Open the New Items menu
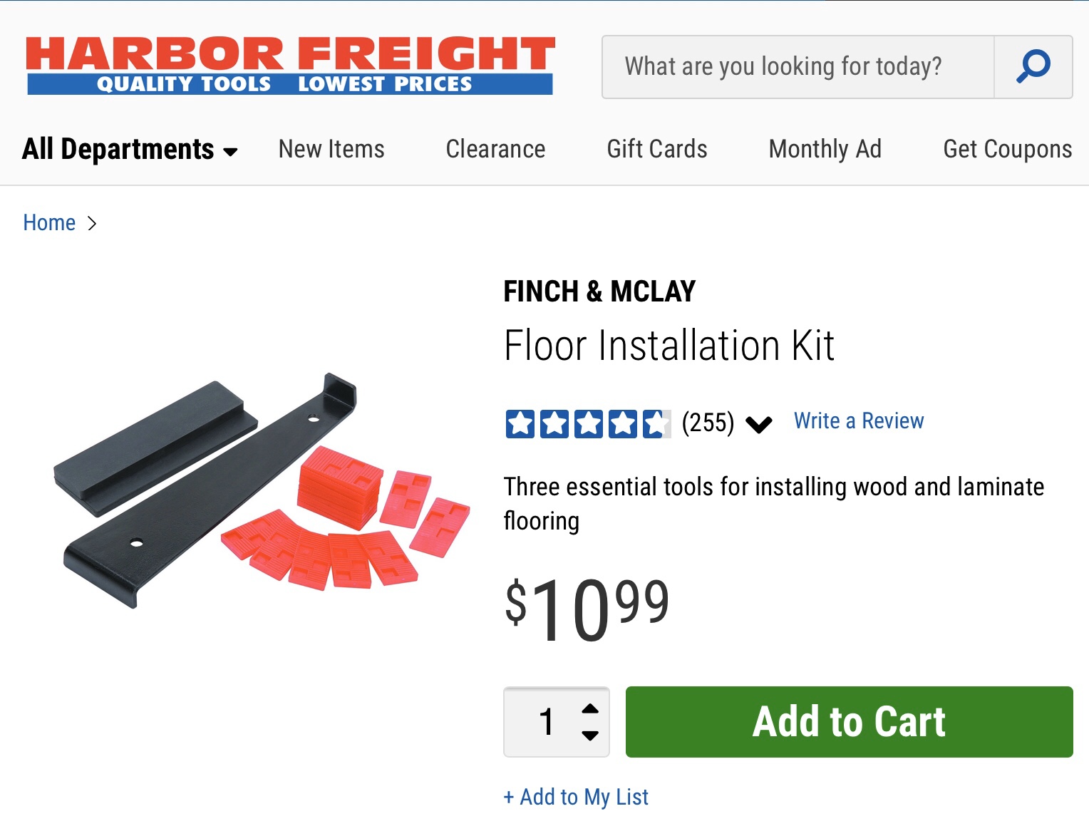Image resolution: width=1089 pixels, height=831 pixels. click(x=331, y=149)
